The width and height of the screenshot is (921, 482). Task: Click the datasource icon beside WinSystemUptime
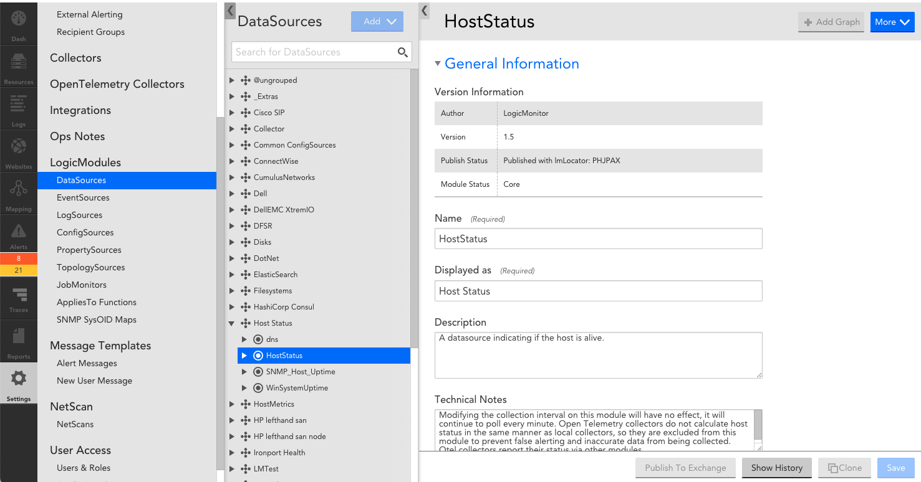[x=258, y=388]
